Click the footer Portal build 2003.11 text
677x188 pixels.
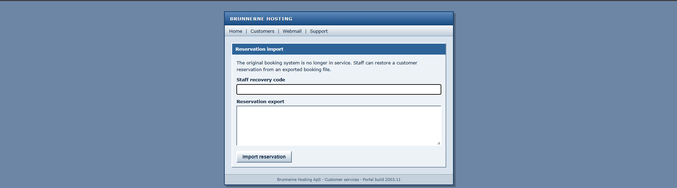pyautogui.click(x=382, y=180)
